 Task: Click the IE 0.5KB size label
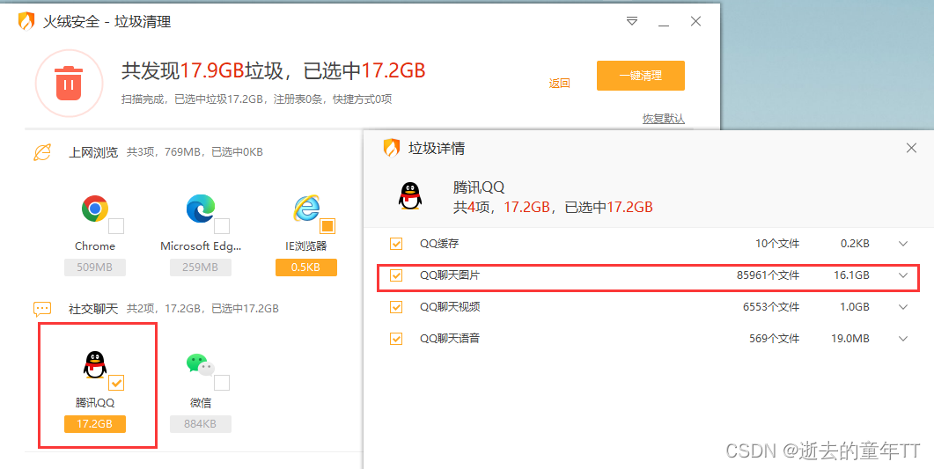tap(306, 267)
